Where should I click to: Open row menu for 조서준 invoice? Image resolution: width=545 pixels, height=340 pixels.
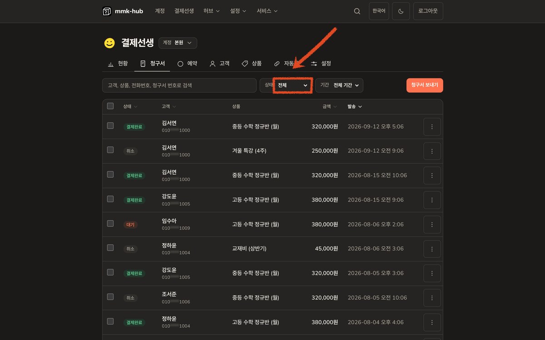pyautogui.click(x=432, y=298)
